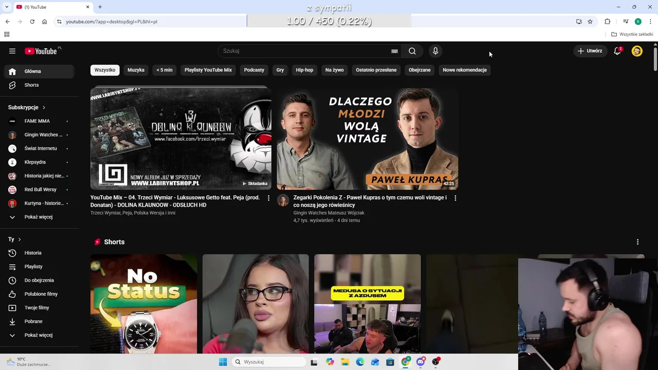Open Gingin Watches subscription in sidebar
The image size is (658, 370).
(39, 135)
